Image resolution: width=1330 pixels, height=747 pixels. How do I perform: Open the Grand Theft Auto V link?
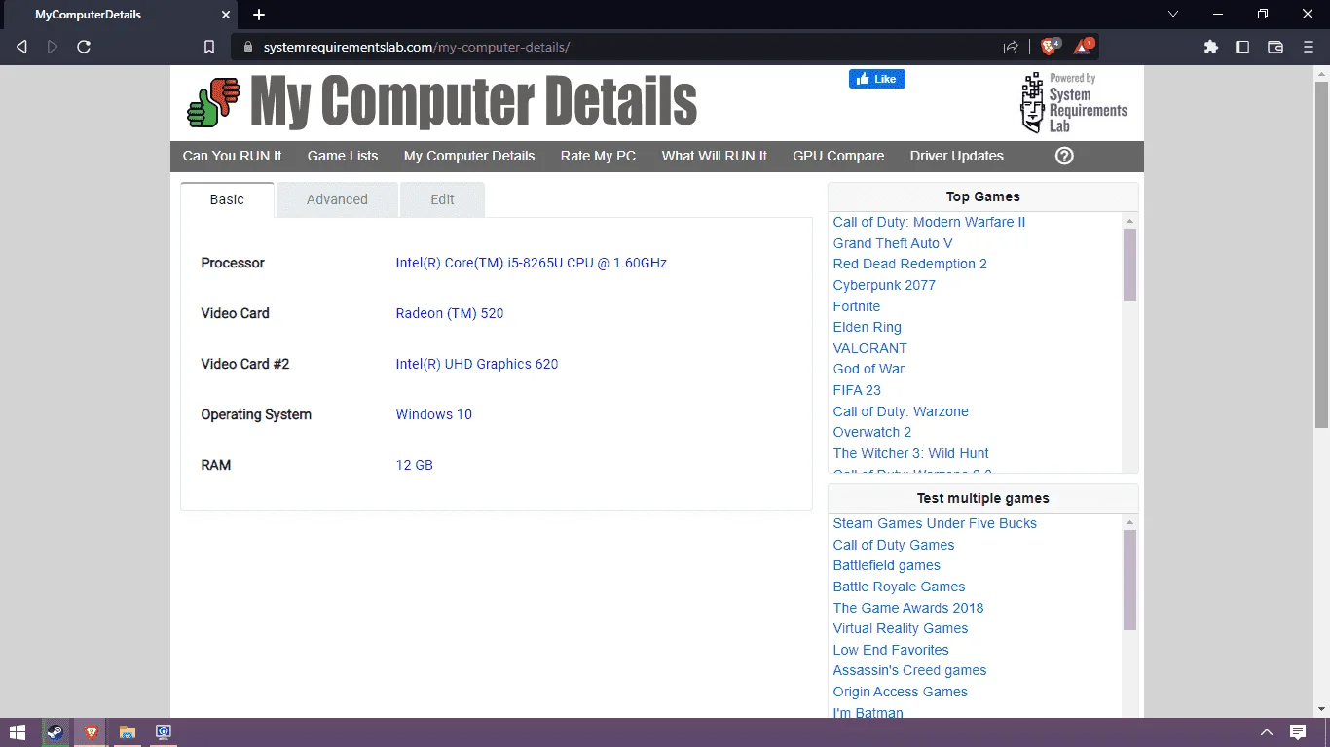click(893, 243)
